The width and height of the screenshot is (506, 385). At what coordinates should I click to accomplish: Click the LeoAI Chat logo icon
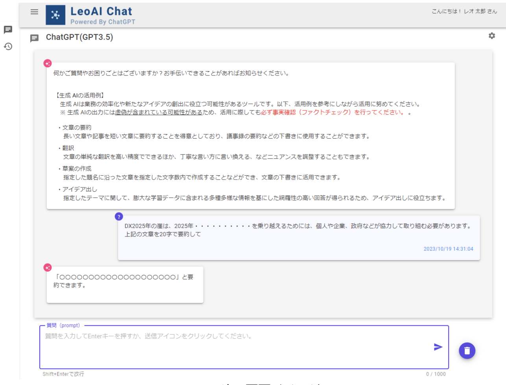click(x=55, y=15)
